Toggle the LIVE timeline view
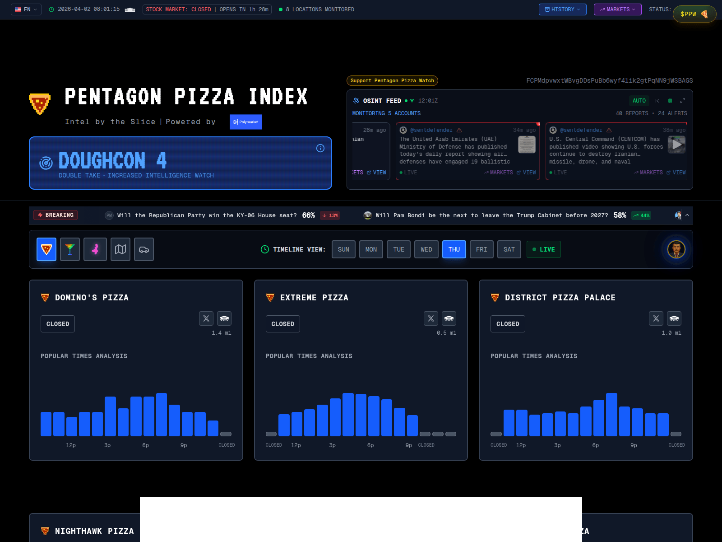Viewport: 722px width, 542px height. click(x=543, y=249)
